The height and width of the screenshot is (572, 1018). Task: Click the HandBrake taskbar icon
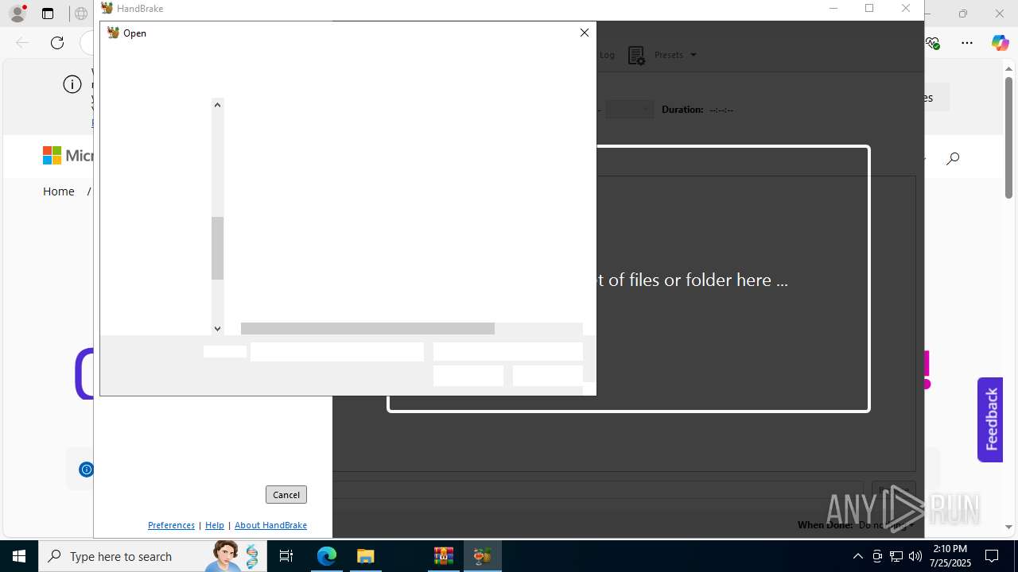pos(482,556)
